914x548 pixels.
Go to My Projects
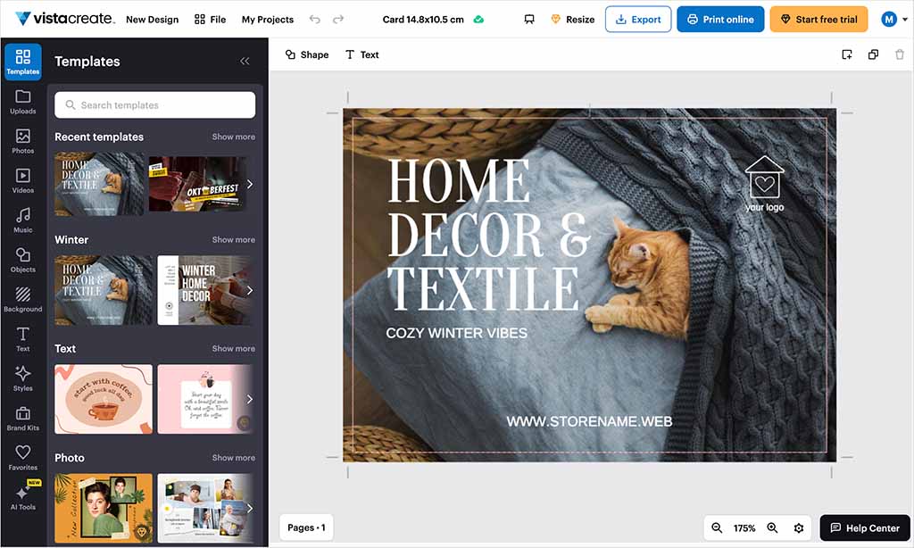[268, 19]
